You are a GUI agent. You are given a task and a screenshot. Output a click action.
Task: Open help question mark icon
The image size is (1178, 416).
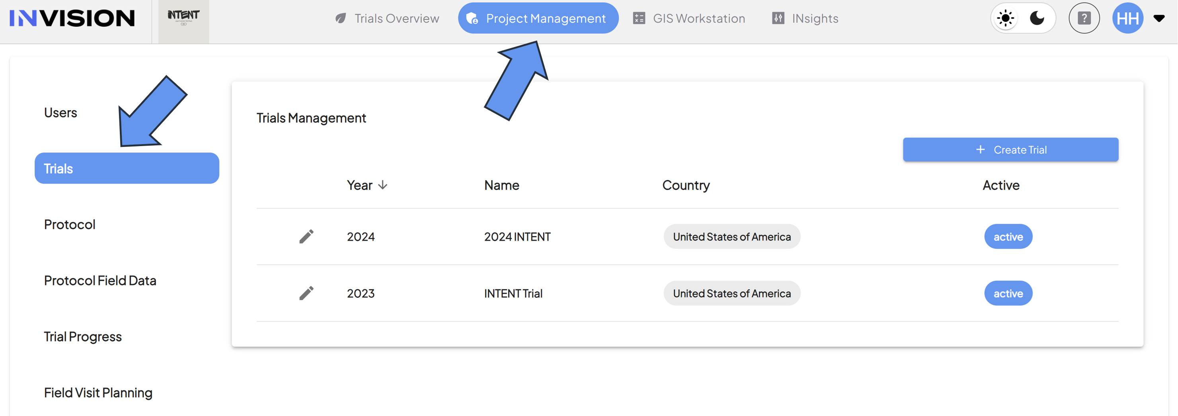coord(1084,18)
